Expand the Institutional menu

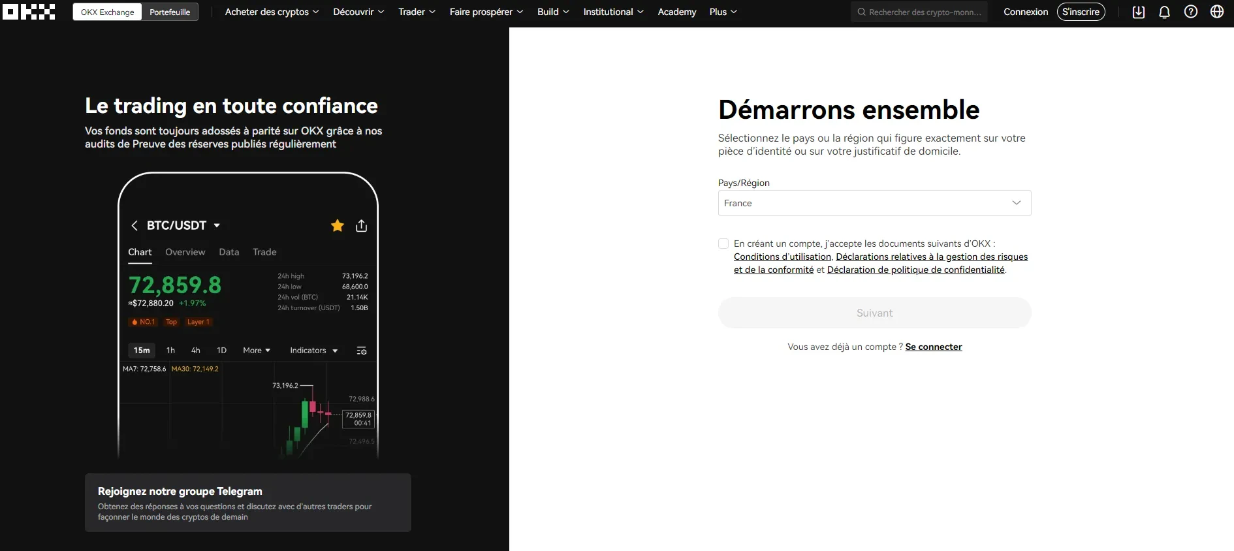pos(613,12)
